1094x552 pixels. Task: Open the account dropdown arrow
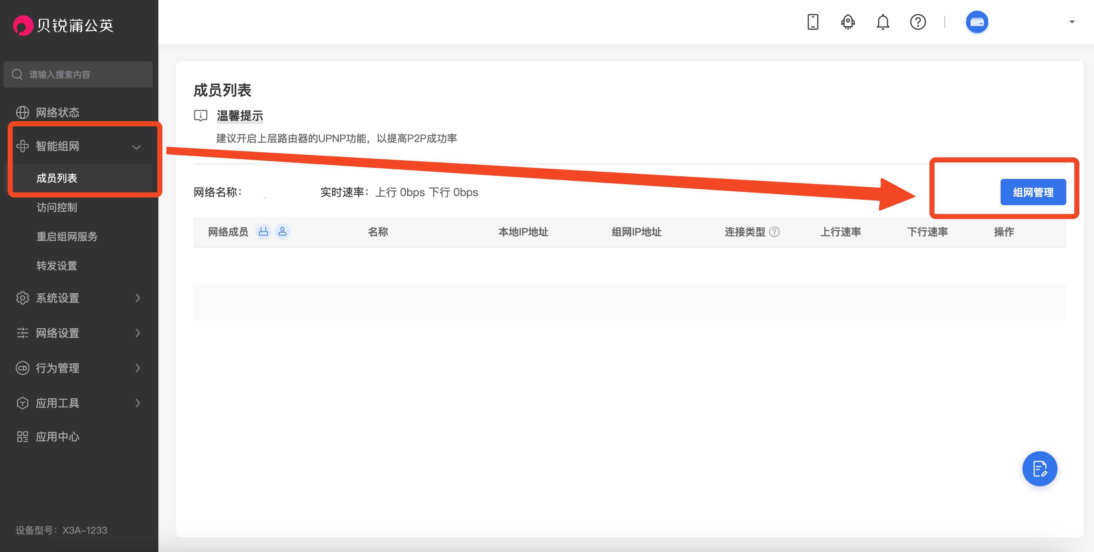click(x=1071, y=22)
